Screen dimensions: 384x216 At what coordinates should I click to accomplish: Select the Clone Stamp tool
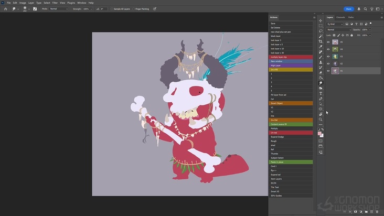pos(321,62)
